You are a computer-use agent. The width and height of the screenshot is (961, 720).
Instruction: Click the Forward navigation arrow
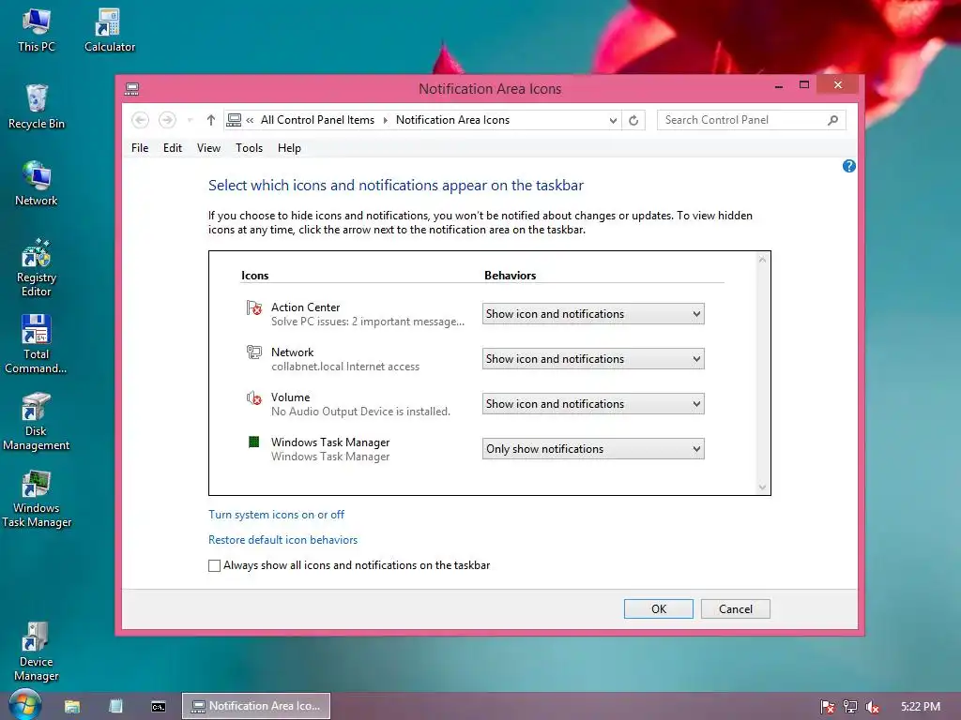[167, 120]
